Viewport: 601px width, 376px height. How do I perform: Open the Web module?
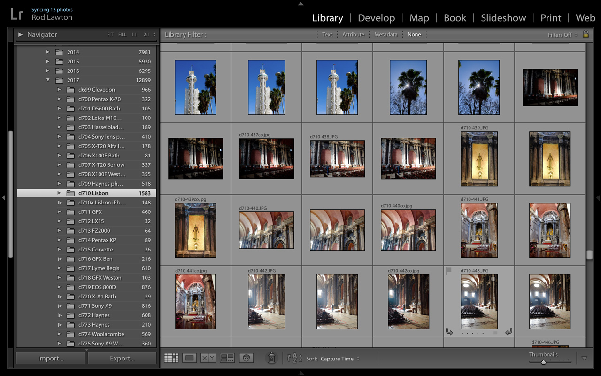pos(586,18)
